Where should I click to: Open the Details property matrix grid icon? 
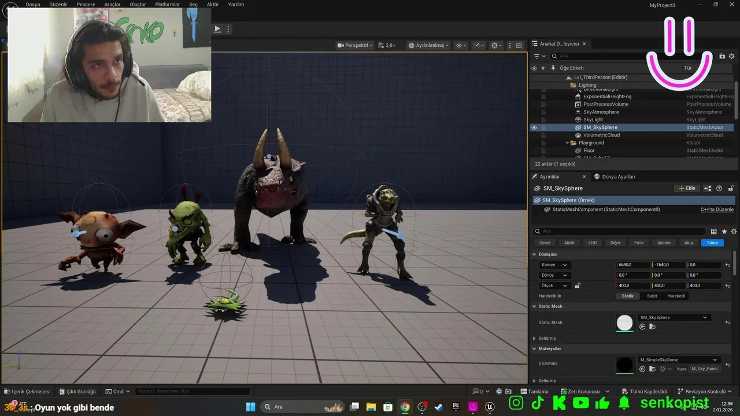(713, 232)
